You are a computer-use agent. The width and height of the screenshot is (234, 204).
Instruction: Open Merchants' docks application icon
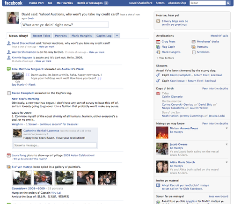[193, 42]
